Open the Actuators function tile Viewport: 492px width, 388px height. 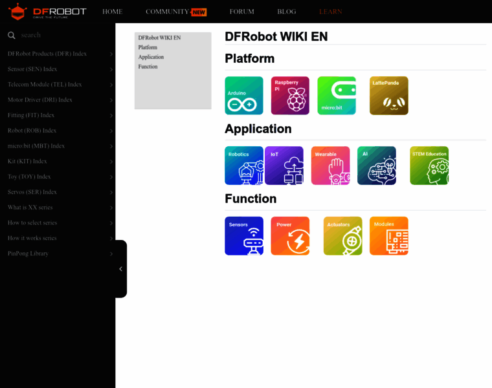point(342,235)
